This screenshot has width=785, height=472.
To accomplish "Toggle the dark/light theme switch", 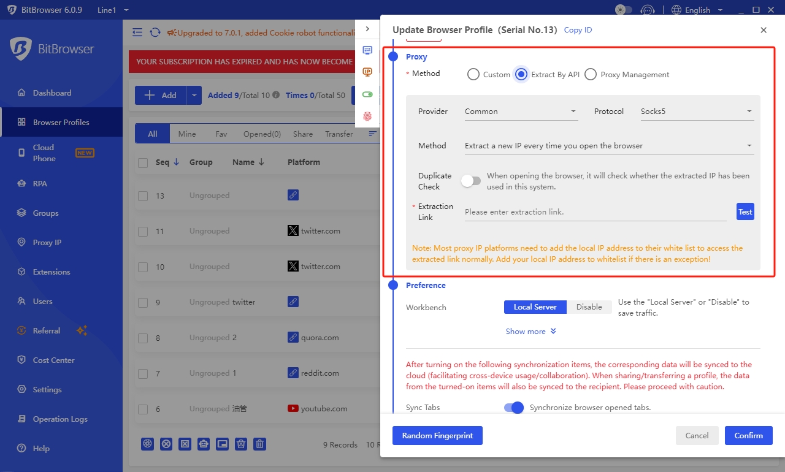I will tap(624, 10).
